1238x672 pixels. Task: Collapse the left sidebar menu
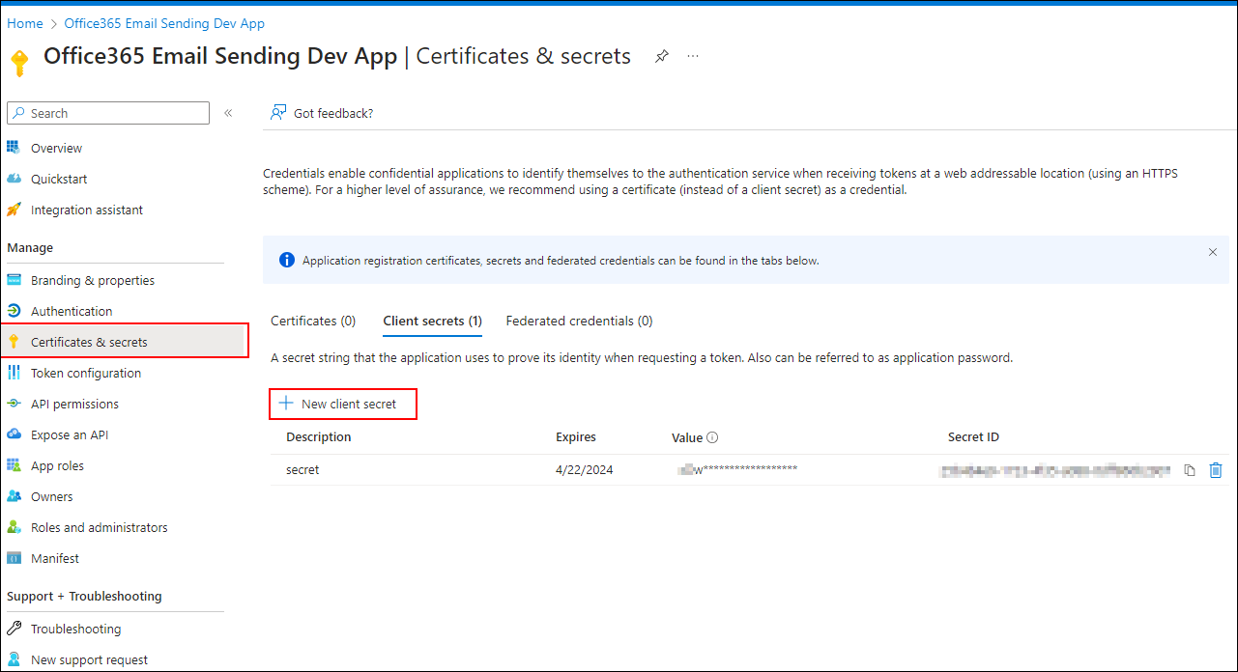point(228,113)
